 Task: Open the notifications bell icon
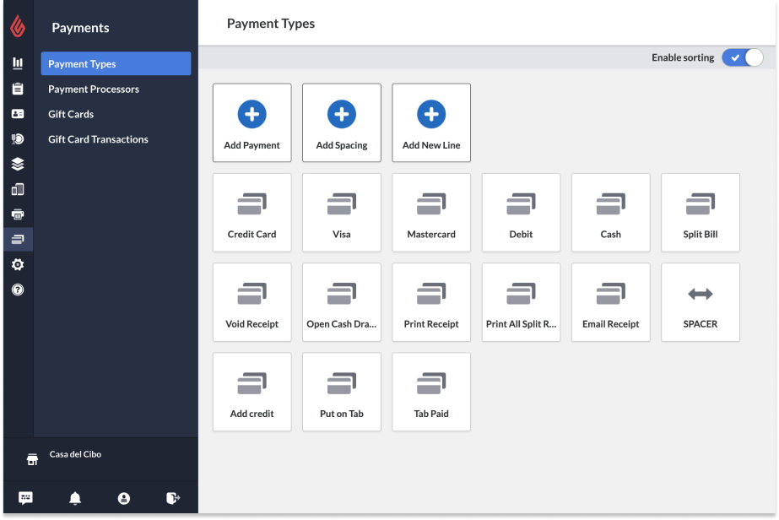(75, 498)
